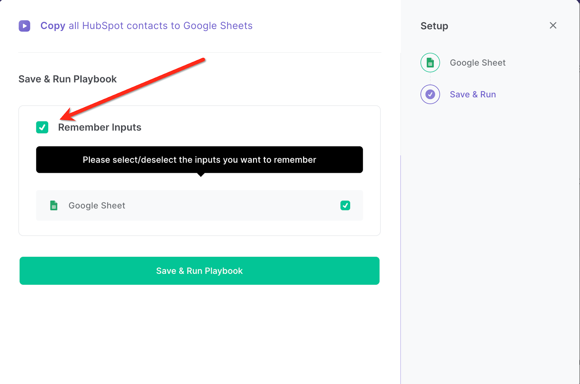Open the Copy all HubSpot contacts playbook link
Image resolution: width=580 pixels, height=384 pixels.
coord(146,26)
